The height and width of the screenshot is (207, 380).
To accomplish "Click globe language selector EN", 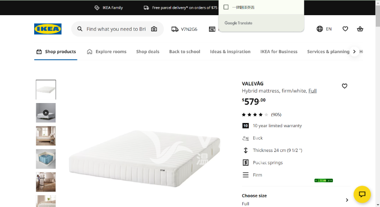I will click(324, 29).
